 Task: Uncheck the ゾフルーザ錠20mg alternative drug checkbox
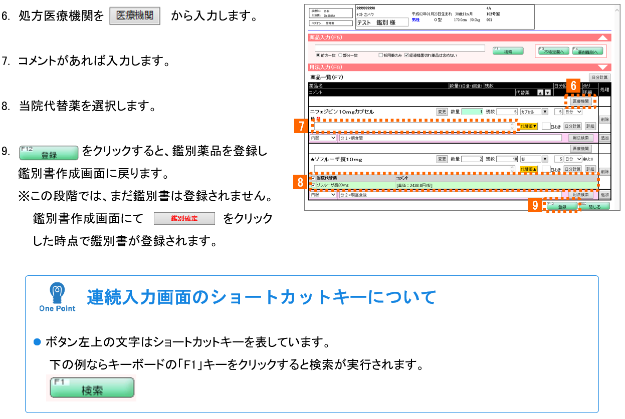point(313,185)
